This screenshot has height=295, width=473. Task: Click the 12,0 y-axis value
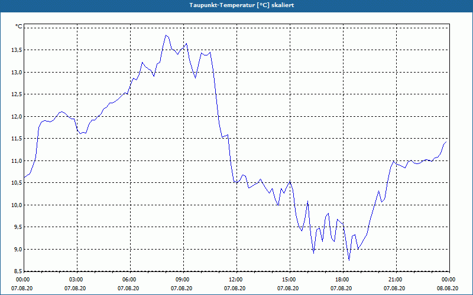pyautogui.click(x=17, y=116)
